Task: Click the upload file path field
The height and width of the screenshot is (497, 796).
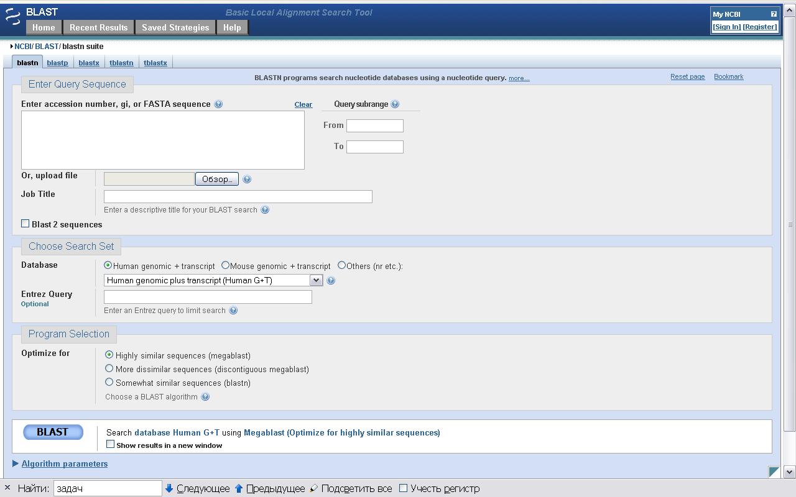Action: (x=149, y=180)
